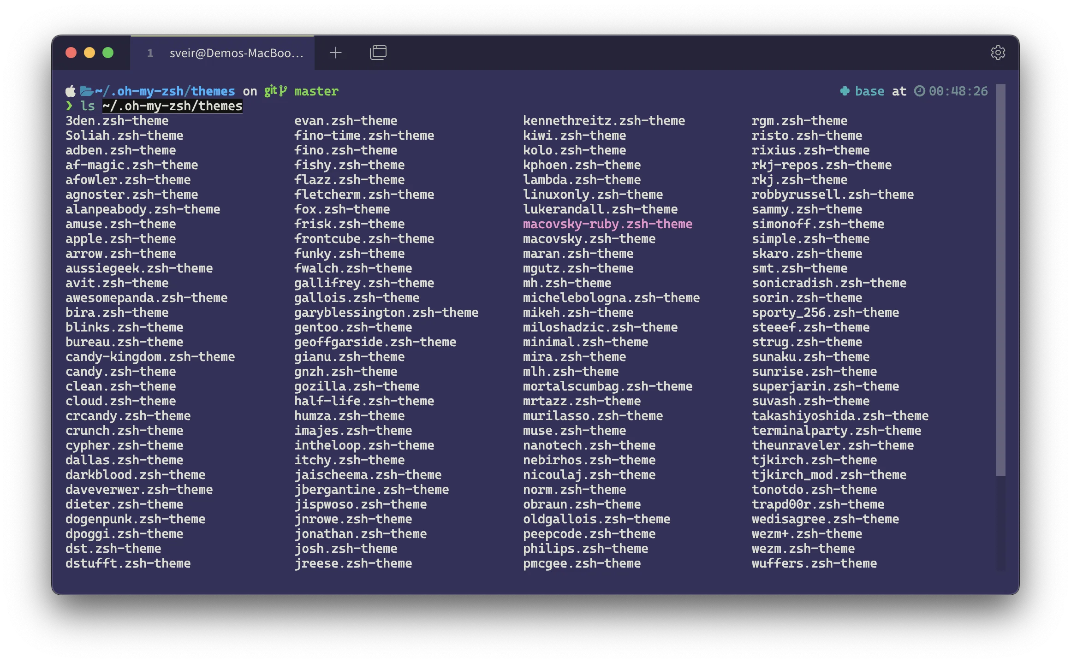Click pmcgee.zsh-theme file name
Screen dimensions: 1071x663
pyautogui.click(x=582, y=563)
